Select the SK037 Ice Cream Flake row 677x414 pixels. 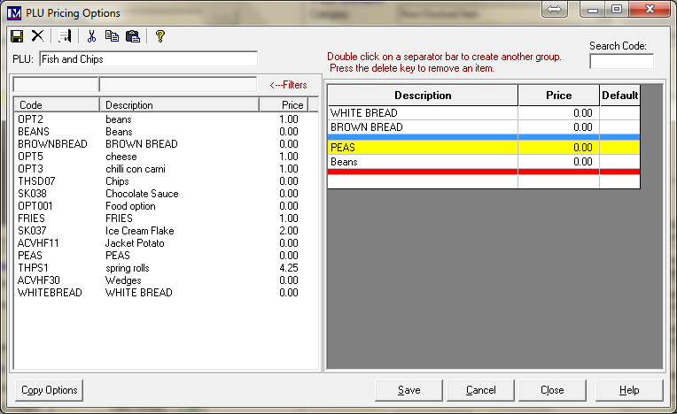click(x=166, y=231)
